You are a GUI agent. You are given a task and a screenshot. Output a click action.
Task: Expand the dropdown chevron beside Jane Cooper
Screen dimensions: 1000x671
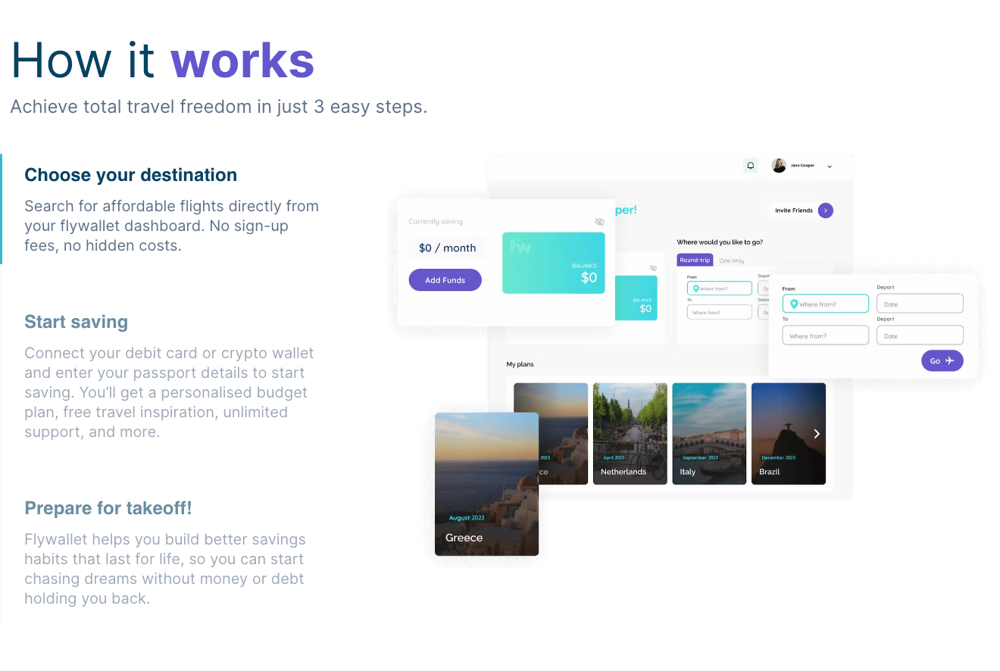(830, 167)
